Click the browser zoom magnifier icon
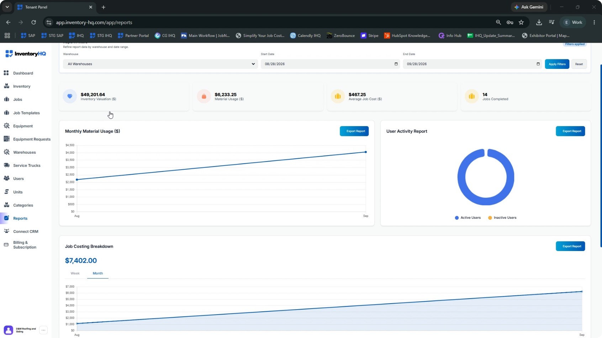Image resolution: width=602 pixels, height=338 pixels. click(x=498, y=22)
